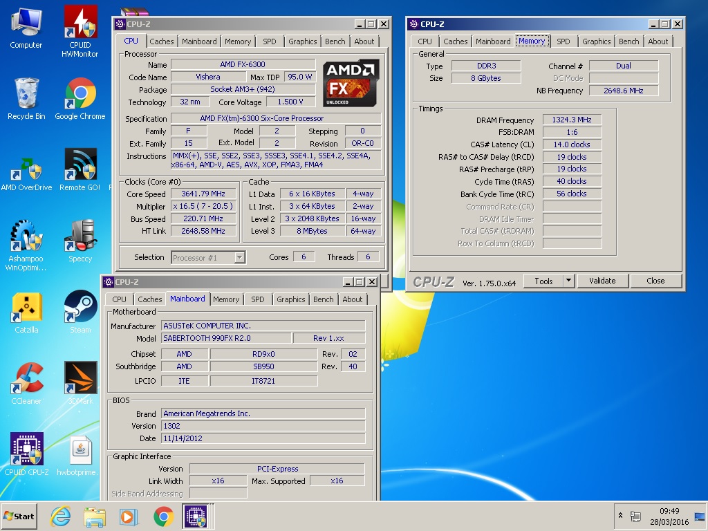Open Bench tab in Mainboard window
708x531 pixels.
click(324, 299)
